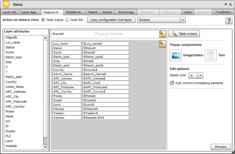Select the Open popup radio button

(43, 20)
